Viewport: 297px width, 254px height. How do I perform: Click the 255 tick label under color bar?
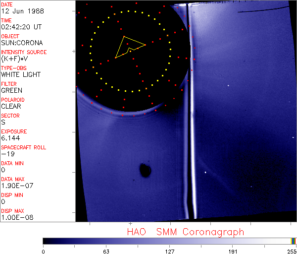point(290,251)
